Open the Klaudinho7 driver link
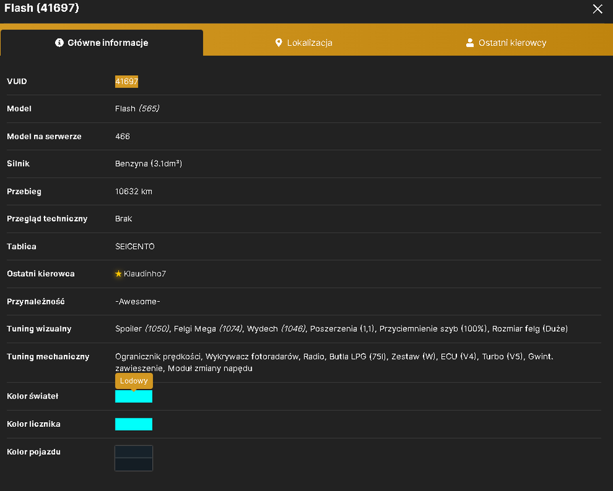613x491 pixels. point(145,274)
